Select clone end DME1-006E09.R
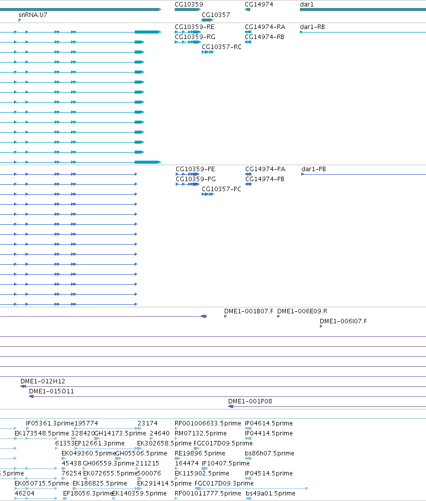The height and width of the screenshot is (501, 426). pos(302,311)
